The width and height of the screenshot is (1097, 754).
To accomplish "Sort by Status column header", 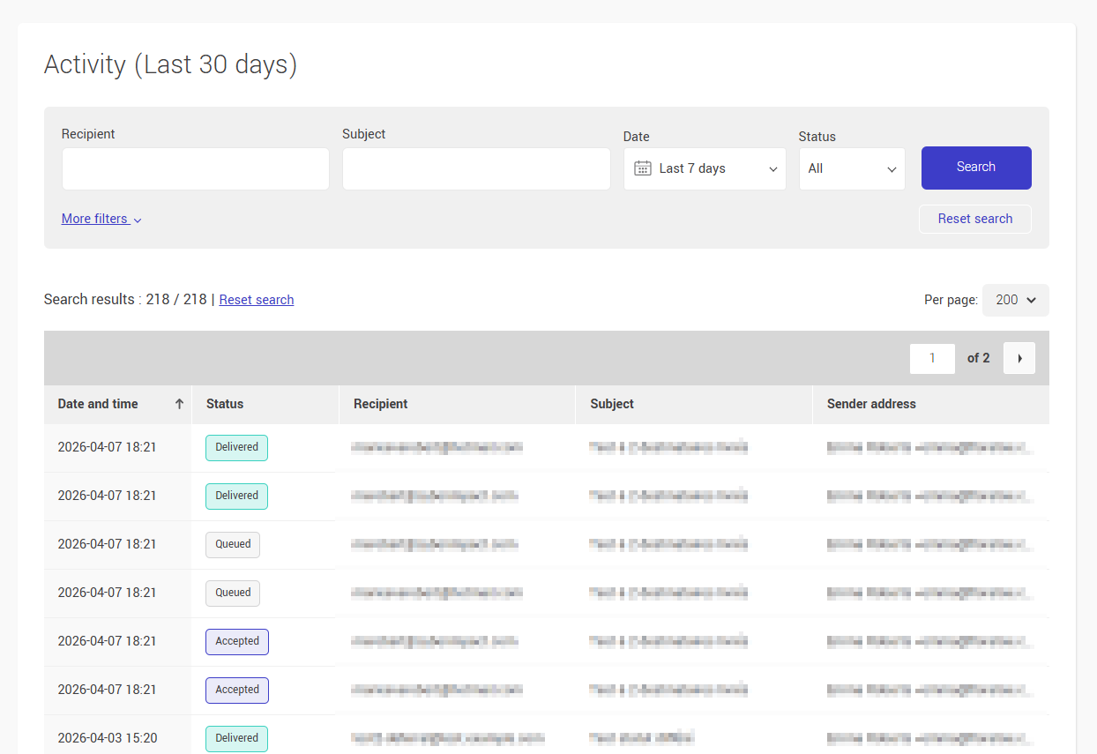I will tap(225, 404).
